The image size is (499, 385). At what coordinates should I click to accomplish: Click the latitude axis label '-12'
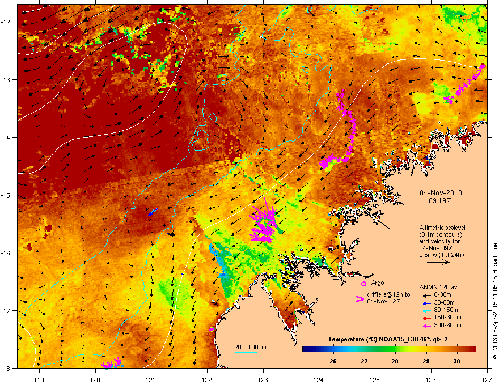coord(6,22)
